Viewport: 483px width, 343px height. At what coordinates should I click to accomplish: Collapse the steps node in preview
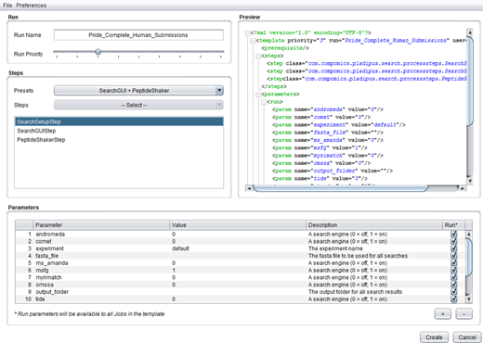[x=258, y=56]
